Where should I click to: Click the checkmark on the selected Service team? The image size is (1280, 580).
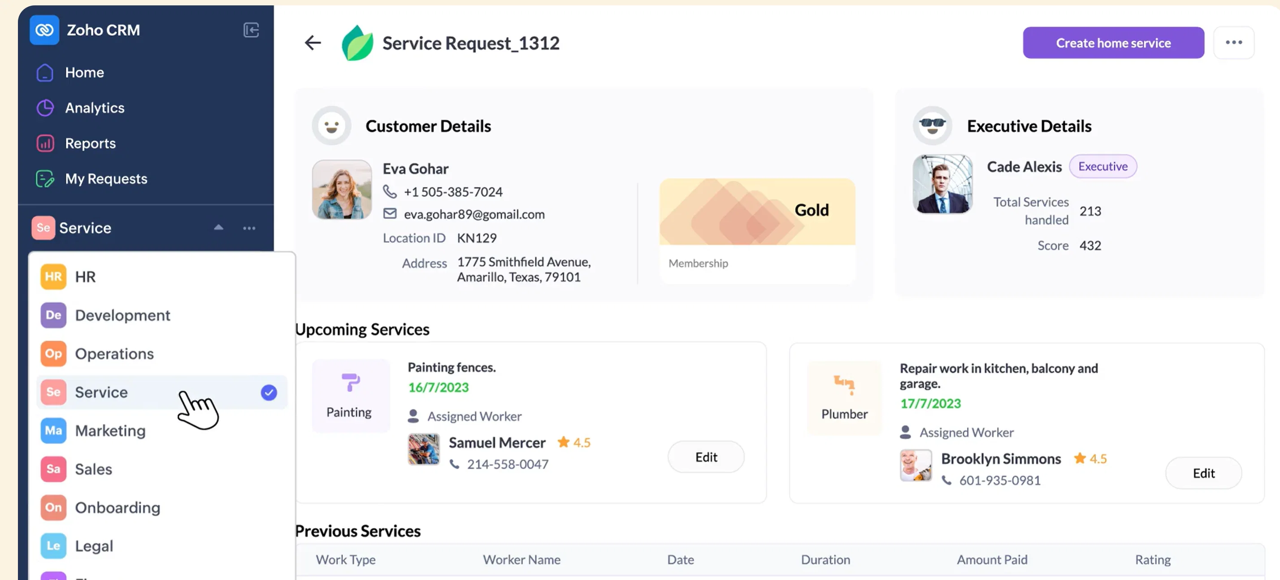pyautogui.click(x=269, y=392)
